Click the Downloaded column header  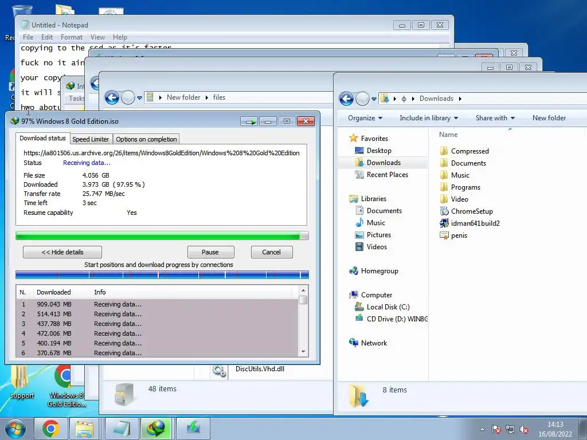(x=62, y=292)
